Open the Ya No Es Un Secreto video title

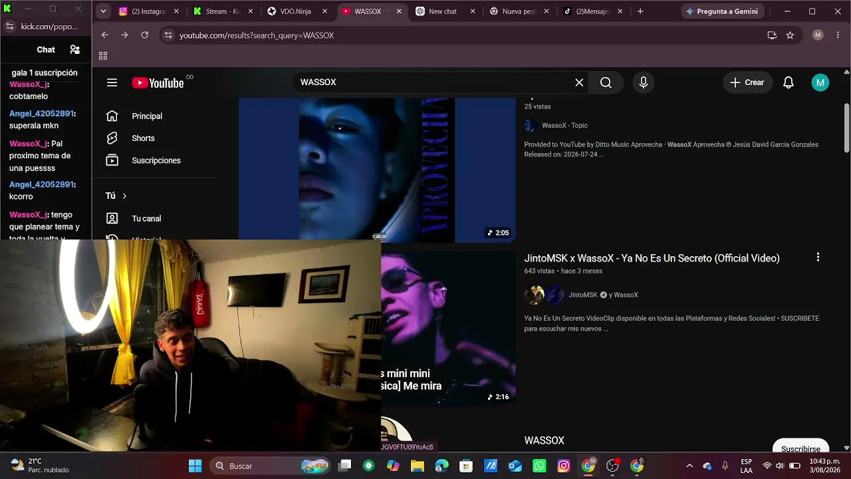(x=652, y=258)
